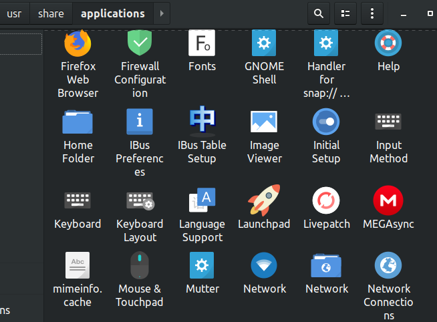This screenshot has width=437, height=322.
Task: Click the Initial Setup toggle icon
Action: coord(326,122)
